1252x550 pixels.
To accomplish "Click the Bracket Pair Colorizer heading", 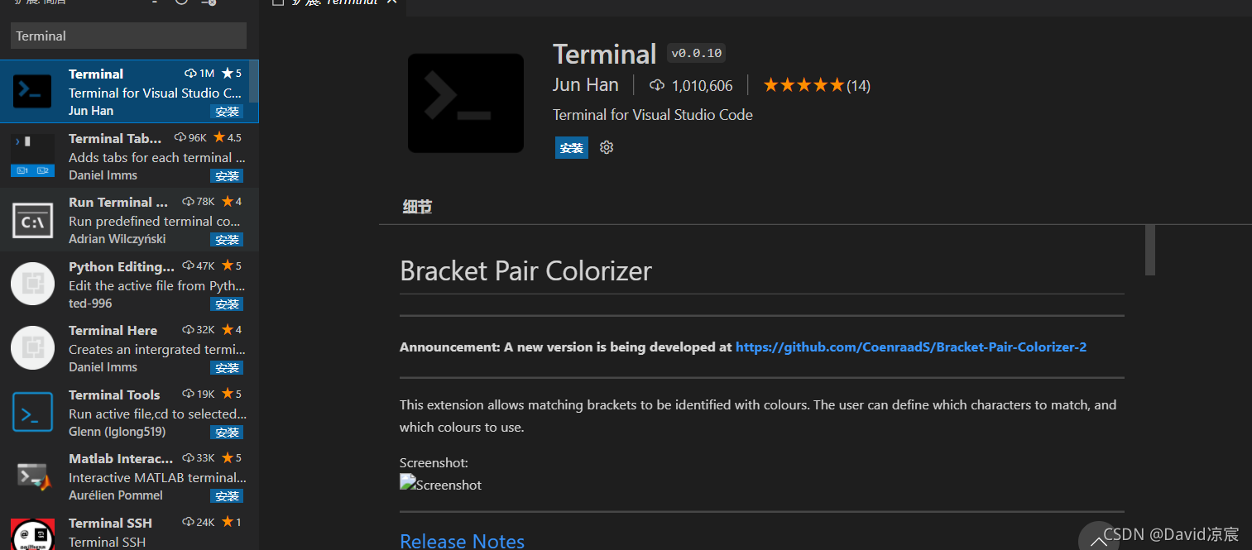I will click(x=525, y=271).
